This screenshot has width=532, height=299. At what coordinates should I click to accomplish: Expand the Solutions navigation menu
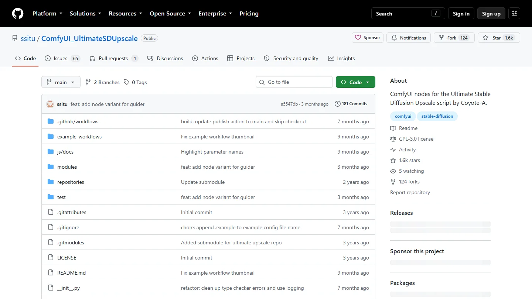(85, 14)
